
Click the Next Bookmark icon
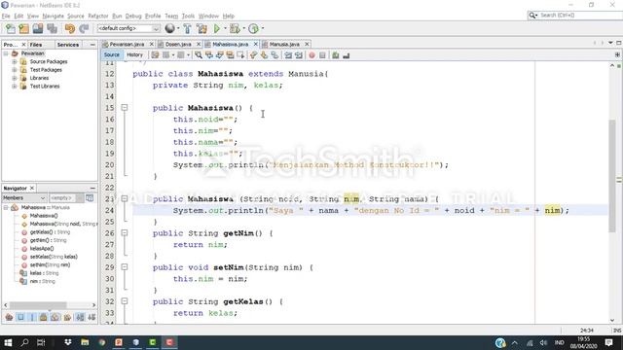[264, 55]
